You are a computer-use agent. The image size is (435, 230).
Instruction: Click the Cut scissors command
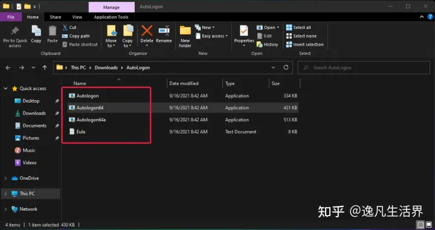click(69, 27)
